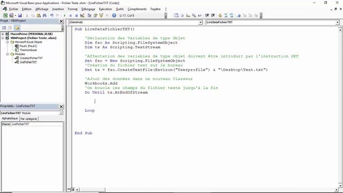Click View Code icon in Project pane

coord(4,27)
